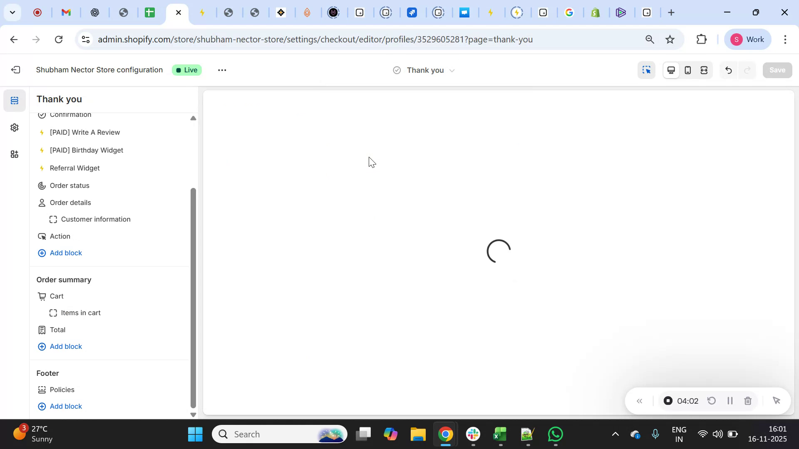Open the Apps panel in the left sidebar
The width and height of the screenshot is (799, 449).
coord(15,154)
